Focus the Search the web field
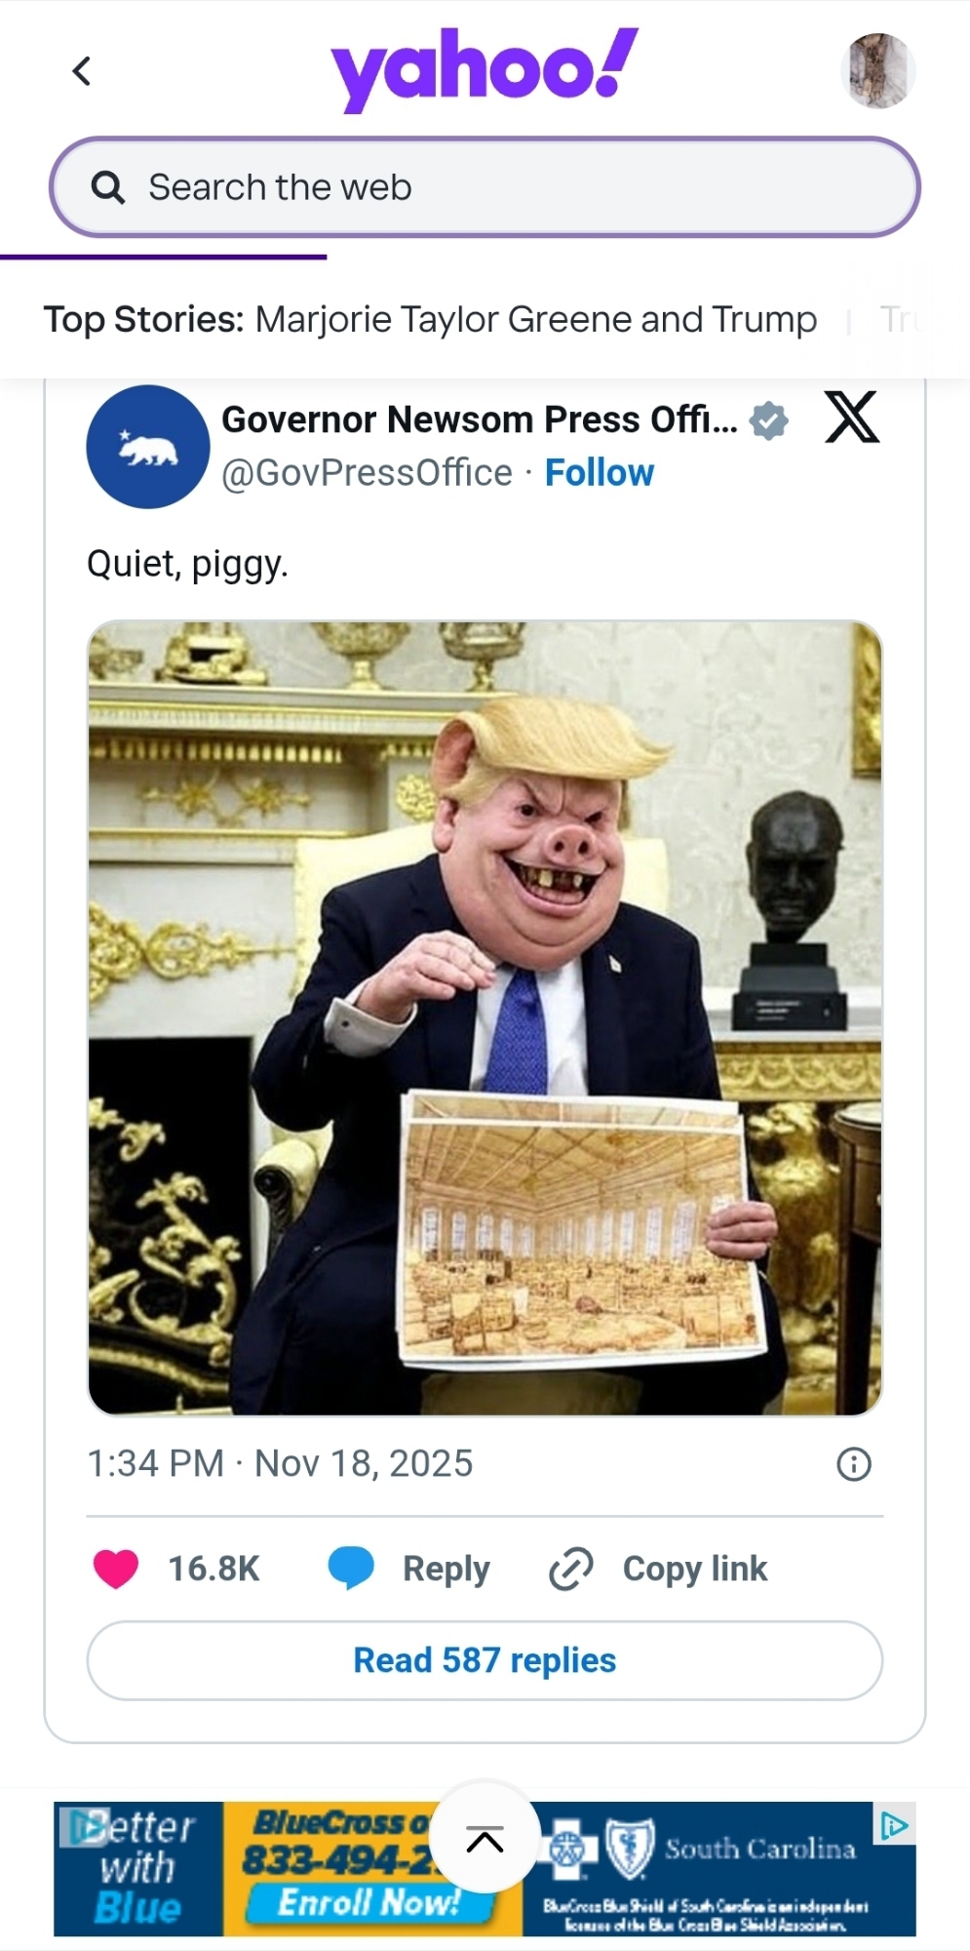 (485, 187)
